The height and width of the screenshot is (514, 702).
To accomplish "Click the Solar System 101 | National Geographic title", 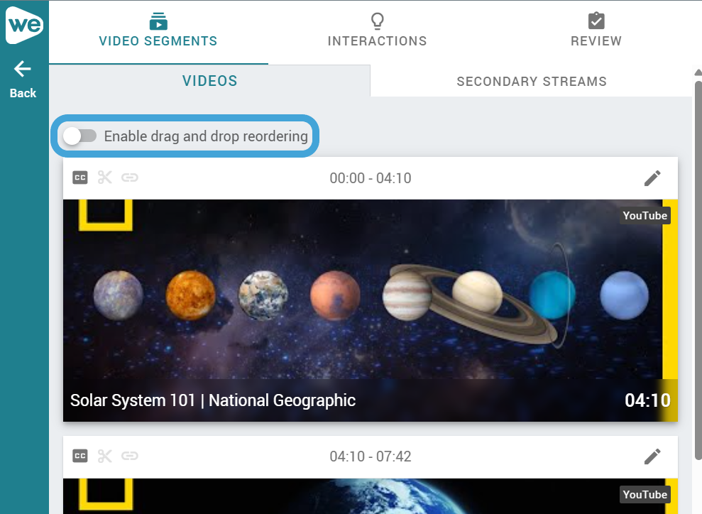I will pyautogui.click(x=213, y=400).
